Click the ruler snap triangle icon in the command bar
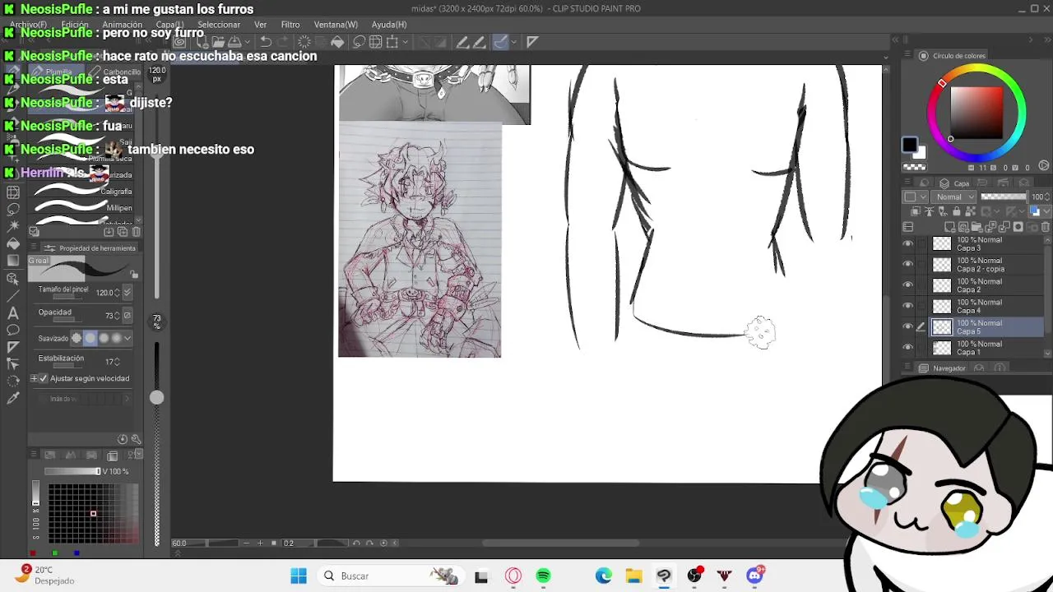Screen dimensions: 1053x592 [x=532, y=42]
